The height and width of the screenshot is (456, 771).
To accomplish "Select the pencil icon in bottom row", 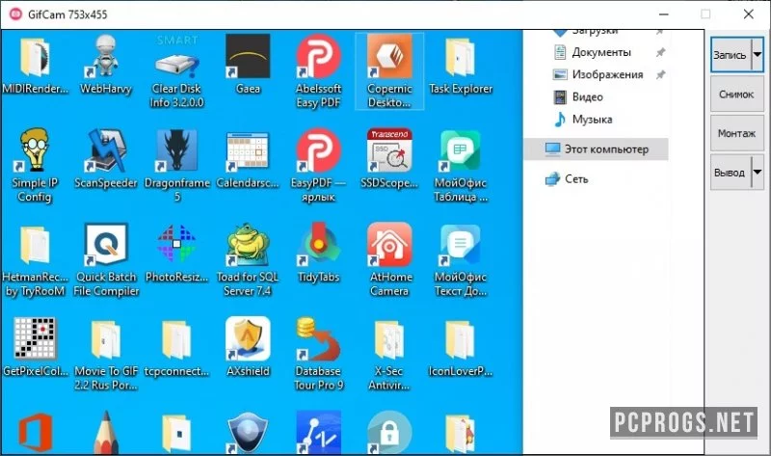I will tap(106, 433).
